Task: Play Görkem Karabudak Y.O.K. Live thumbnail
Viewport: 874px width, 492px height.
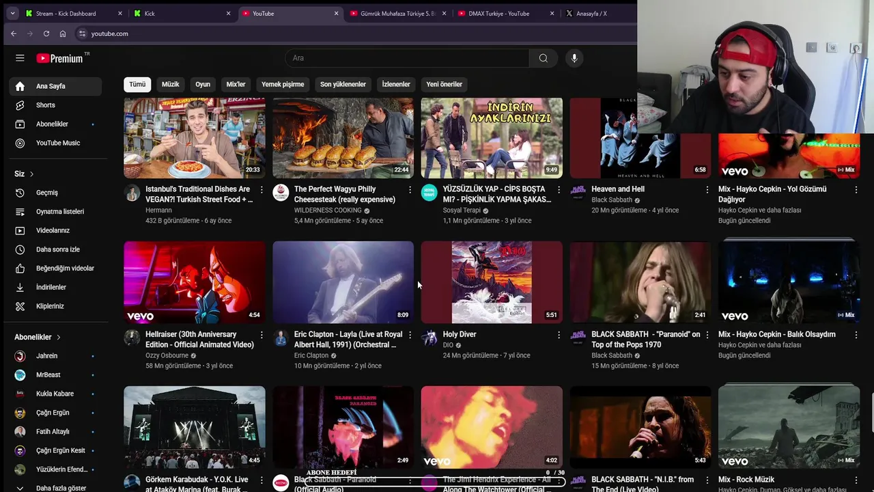Action: coord(195,427)
